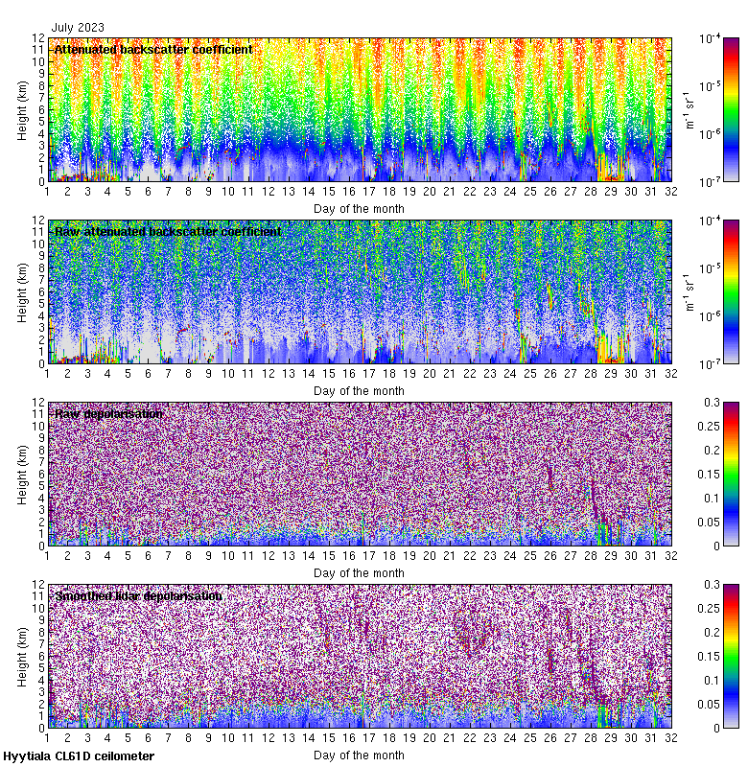Select the "Attenuated backscatter coefficient" top panel title
Image resolution: width=748 pixels, height=767 pixels.
pos(153,49)
